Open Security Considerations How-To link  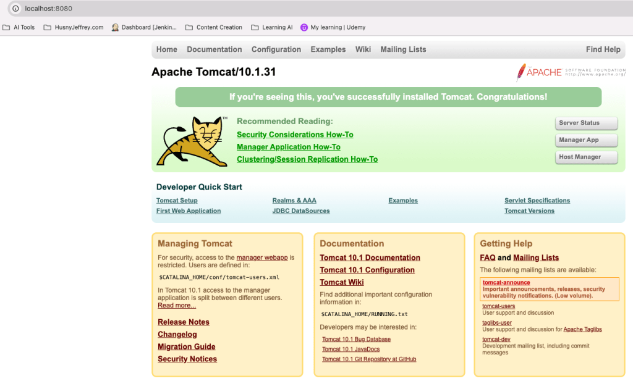coord(295,135)
